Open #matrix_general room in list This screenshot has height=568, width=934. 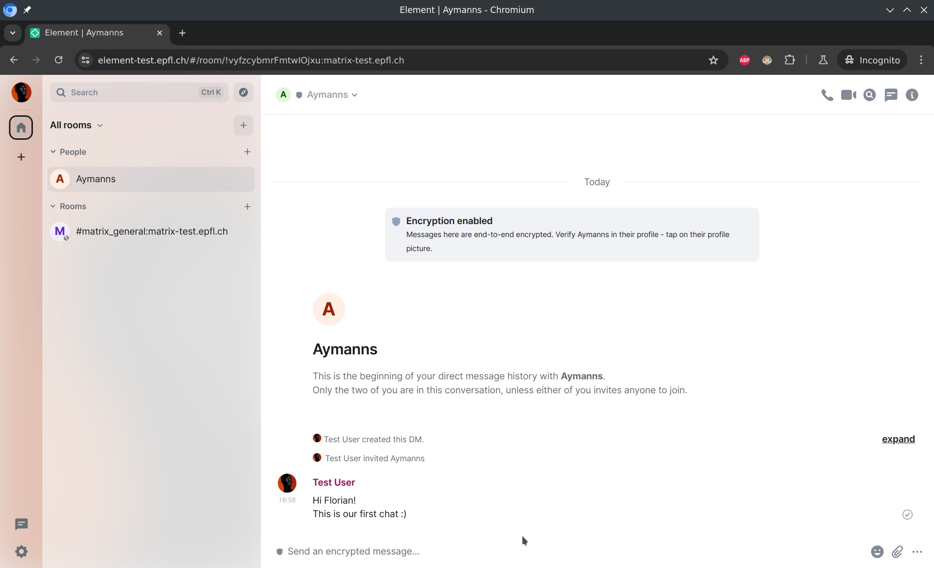point(151,232)
